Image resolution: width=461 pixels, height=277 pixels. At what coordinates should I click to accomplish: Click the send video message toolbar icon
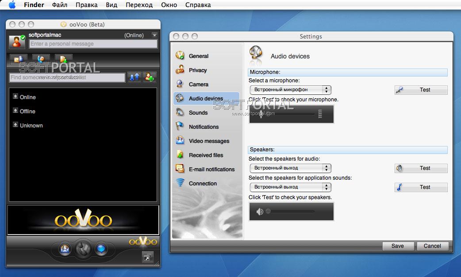[x=19, y=59]
